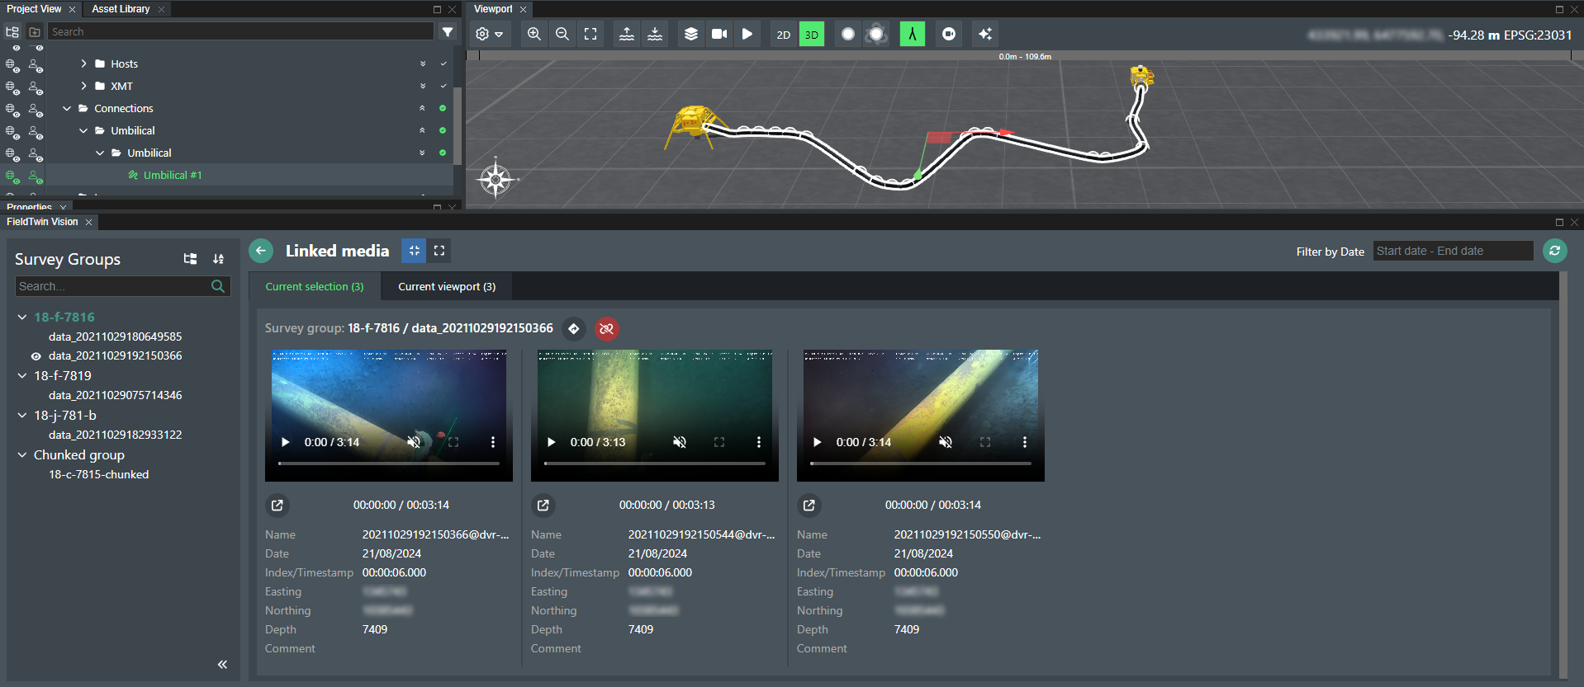Click the first video's progress bar
Screen dimensions: 1584x687
pyautogui.click(x=389, y=463)
